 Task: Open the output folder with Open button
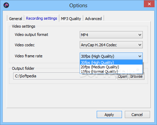pos(123,76)
